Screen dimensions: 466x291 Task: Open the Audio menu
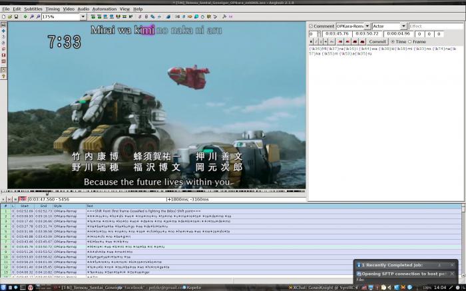[x=83, y=9]
